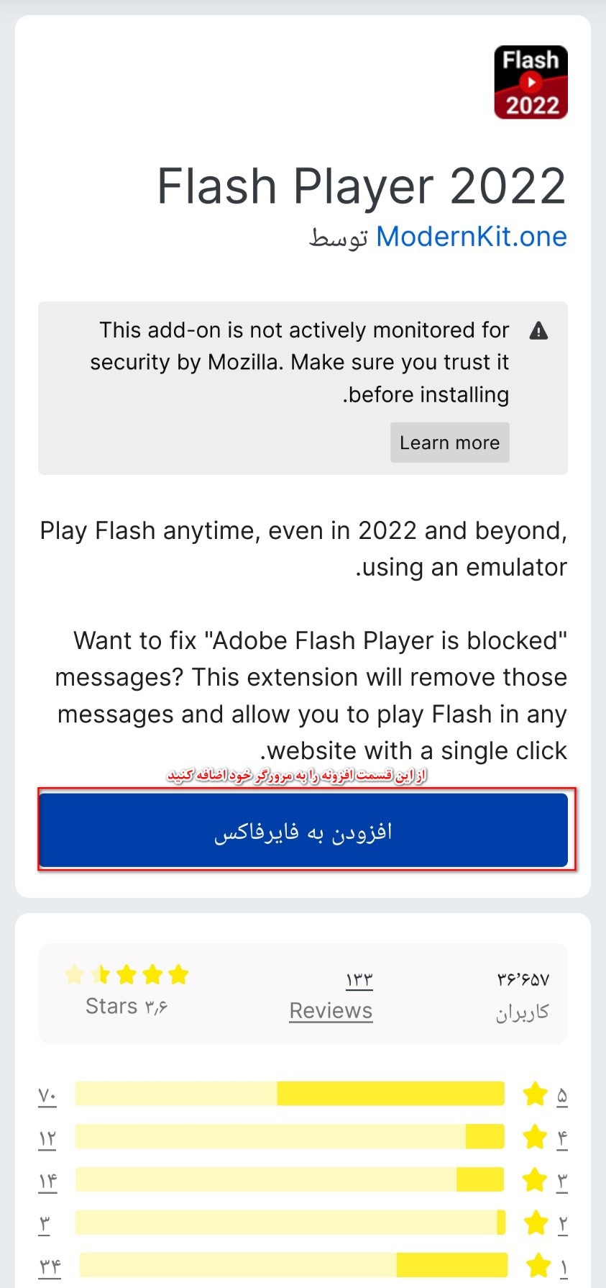The image size is (606, 1288).
Task: Open the count of five-star reviews
Action: pos(47,1096)
